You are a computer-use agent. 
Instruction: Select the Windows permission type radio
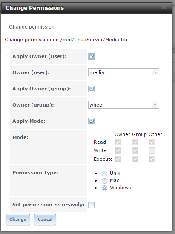pyautogui.click(x=104, y=188)
